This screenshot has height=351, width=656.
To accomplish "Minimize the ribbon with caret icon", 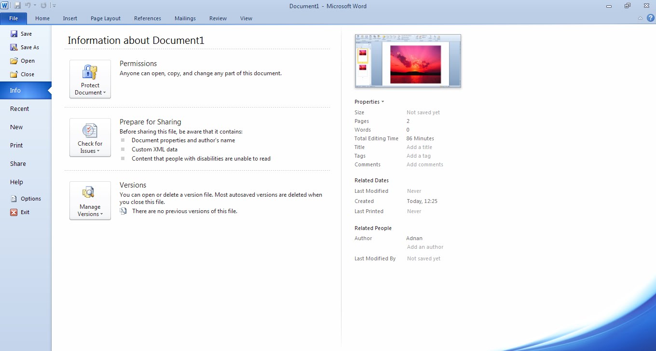I will [x=641, y=18].
